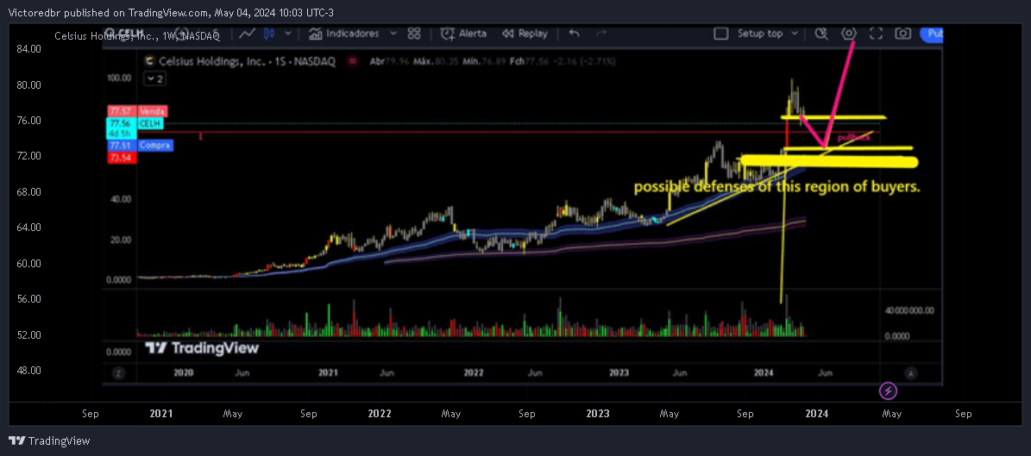This screenshot has width=1031, height=456.
Task: Open the layout grid selector icon
Action: click(414, 34)
